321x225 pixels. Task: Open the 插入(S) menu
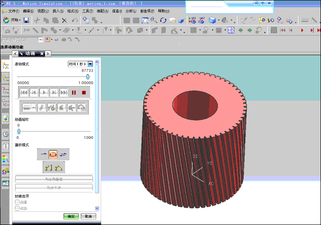coord(58,11)
